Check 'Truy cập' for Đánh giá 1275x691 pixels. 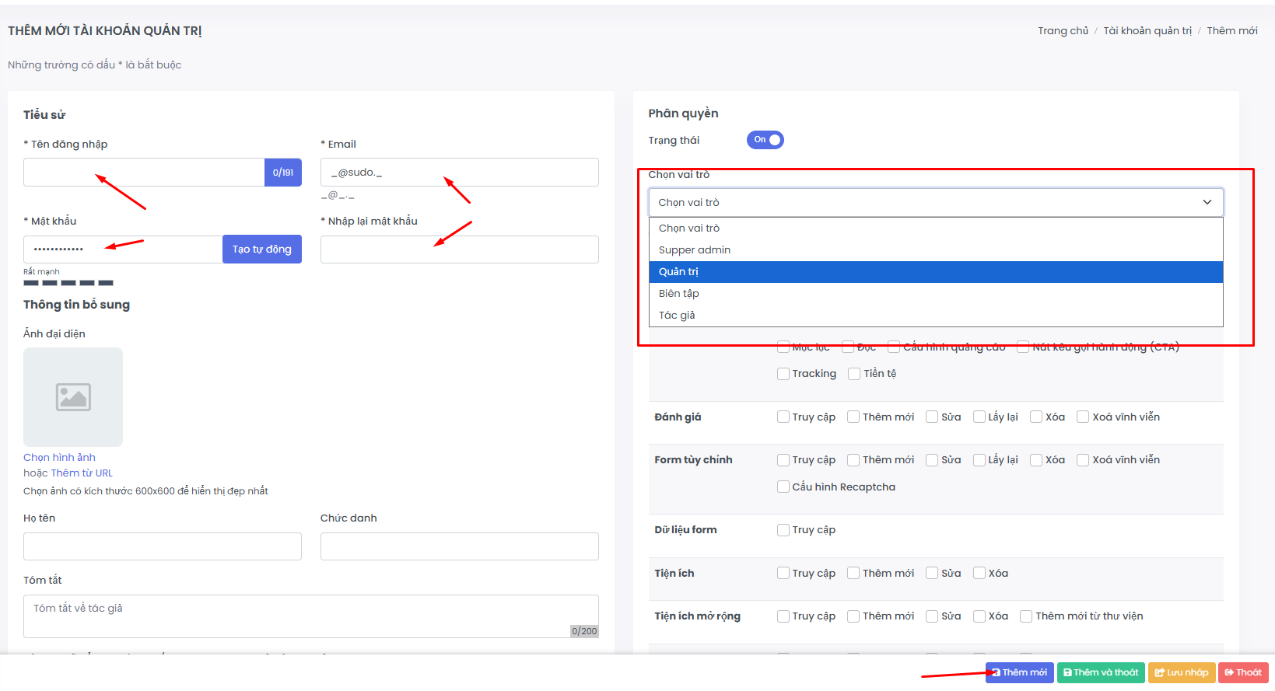pyautogui.click(x=783, y=417)
